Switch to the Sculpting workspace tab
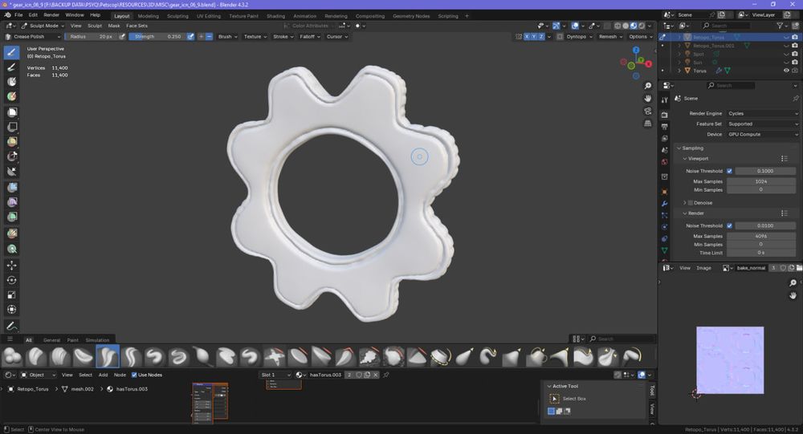Viewport: 803px width, 434px height. 177,16
